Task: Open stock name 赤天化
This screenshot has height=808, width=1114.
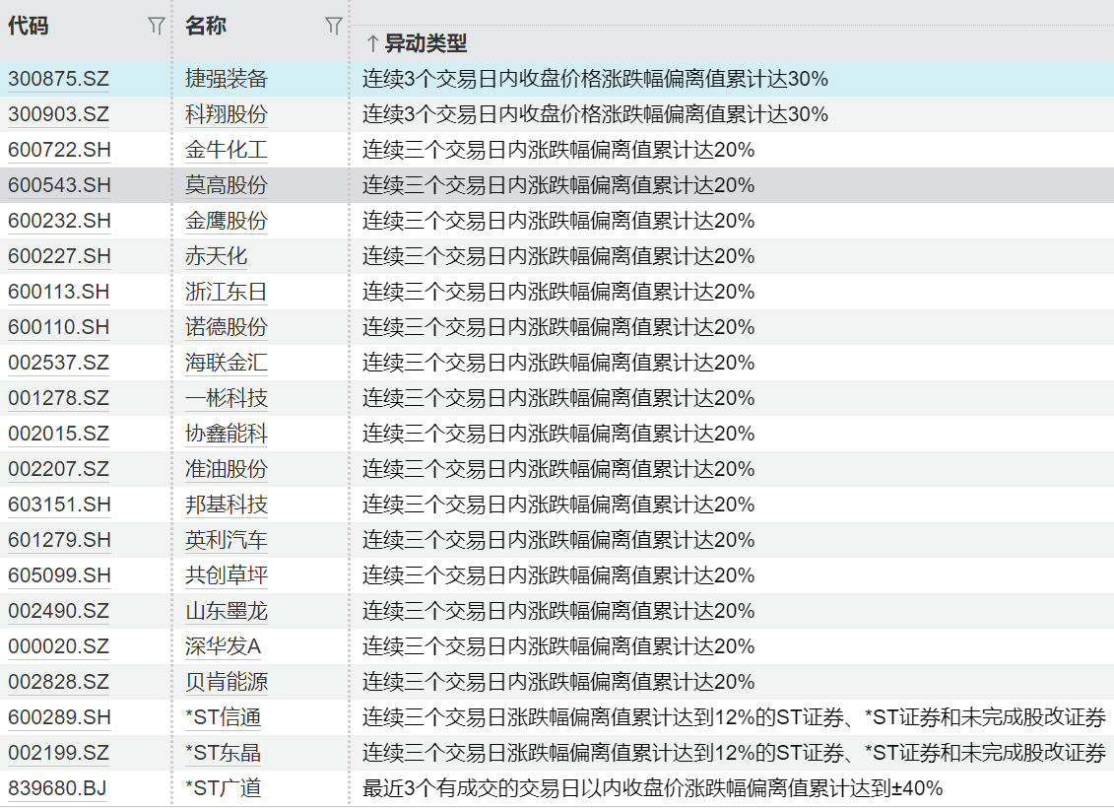Action: click(216, 256)
